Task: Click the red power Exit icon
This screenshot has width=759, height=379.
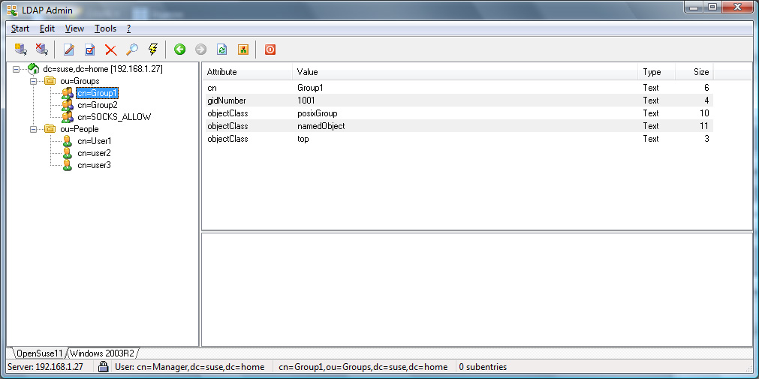Action: (x=270, y=50)
